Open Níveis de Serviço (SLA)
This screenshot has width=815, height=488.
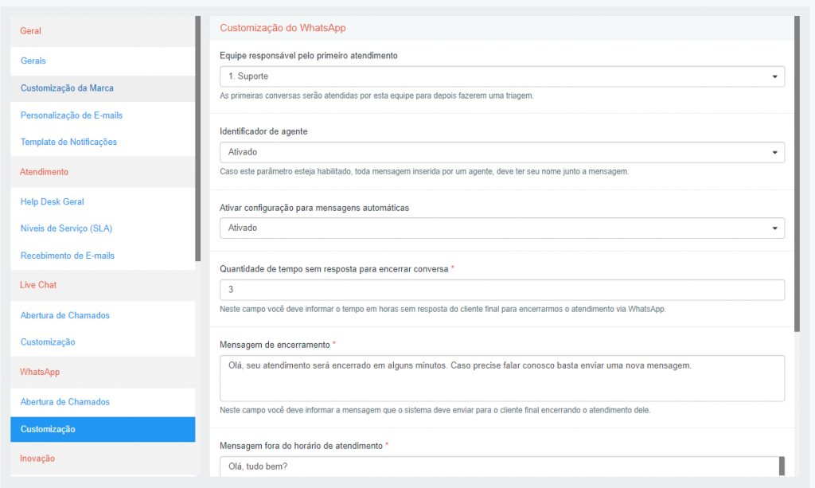coord(66,228)
